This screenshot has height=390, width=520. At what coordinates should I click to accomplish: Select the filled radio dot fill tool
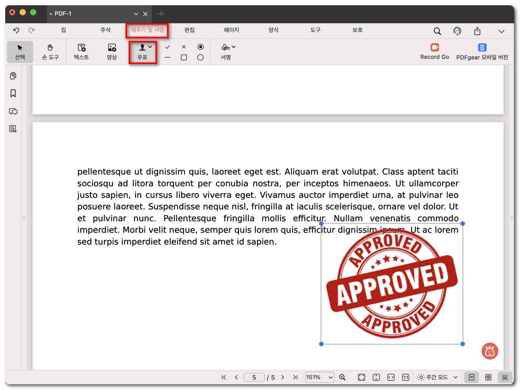(200, 47)
